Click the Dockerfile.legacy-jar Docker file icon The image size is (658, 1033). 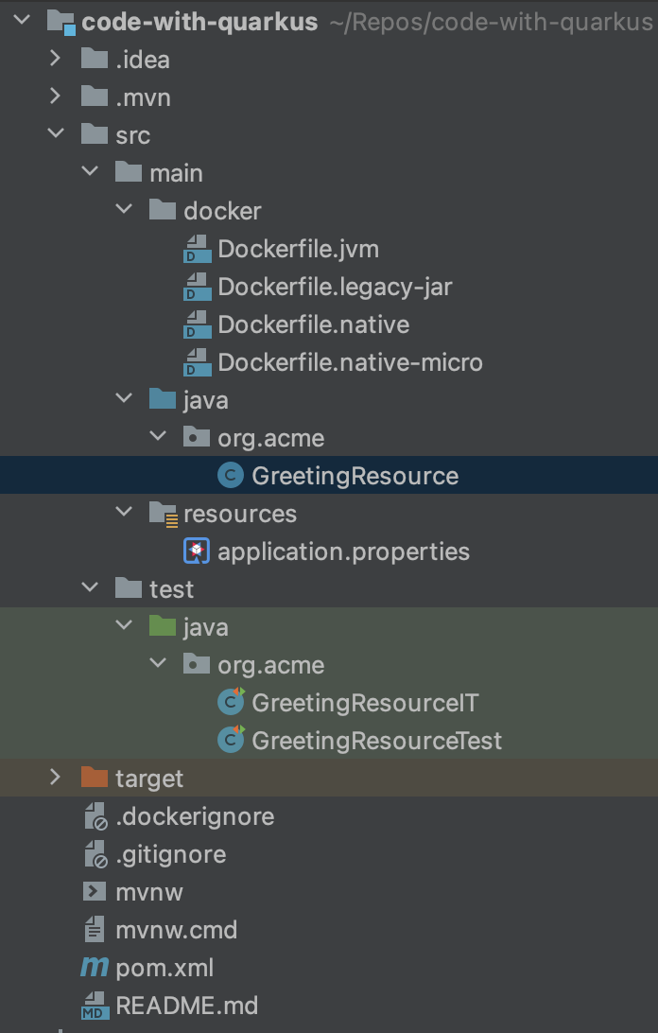point(197,287)
